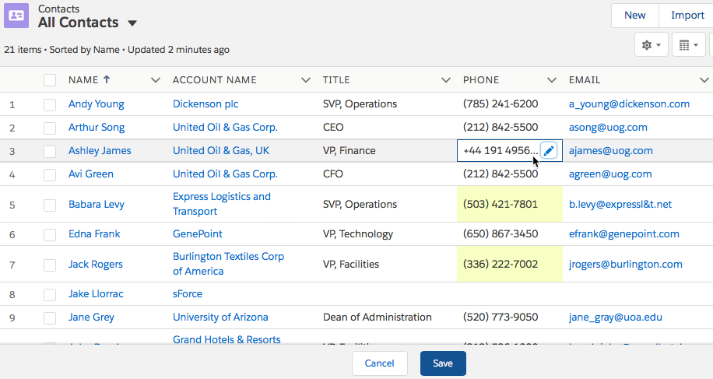Click the Import button
The height and width of the screenshot is (379, 713).
(687, 16)
